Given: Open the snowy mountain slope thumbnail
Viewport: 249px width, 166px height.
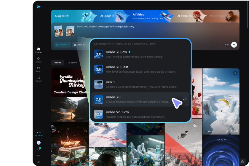Looking at the screenshot, I should [x=108, y=135].
